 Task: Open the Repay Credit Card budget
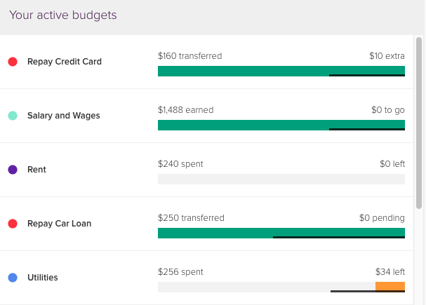click(x=64, y=62)
